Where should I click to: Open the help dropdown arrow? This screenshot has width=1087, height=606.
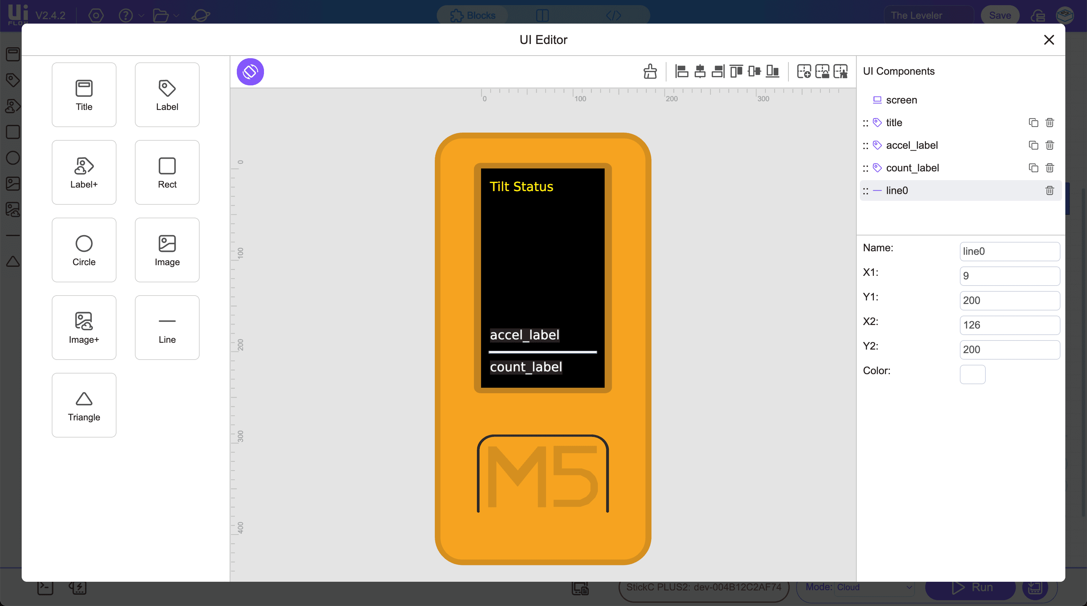pyautogui.click(x=142, y=16)
